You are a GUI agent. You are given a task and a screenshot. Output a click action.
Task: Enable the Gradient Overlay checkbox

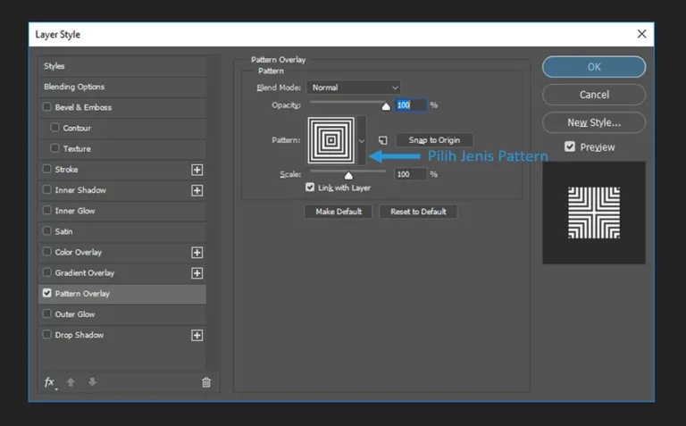pyautogui.click(x=46, y=272)
